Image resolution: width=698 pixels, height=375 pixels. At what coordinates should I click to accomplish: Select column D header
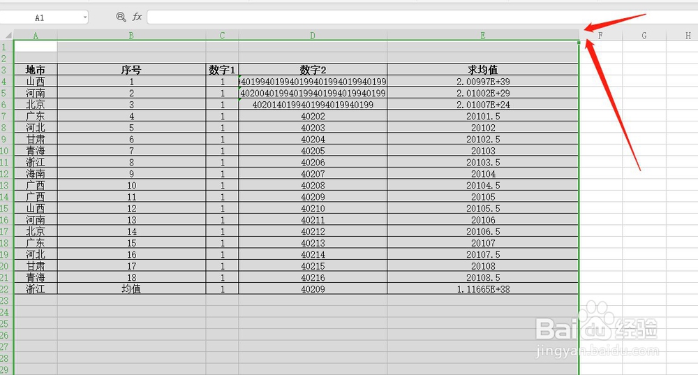[x=313, y=35]
